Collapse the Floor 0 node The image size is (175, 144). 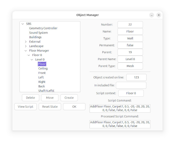(29, 55)
